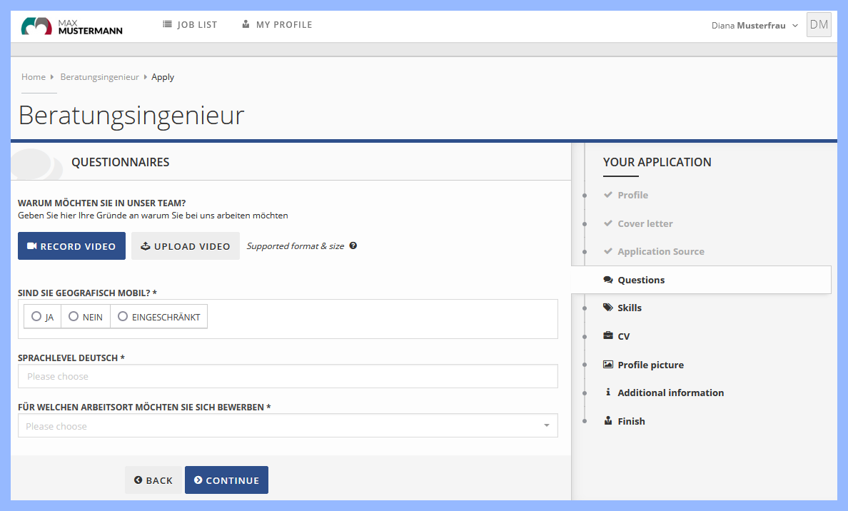Image resolution: width=848 pixels, height=511 pixels.
Task: Click the Finish step person icon
Action: click(x=607, y=421)
